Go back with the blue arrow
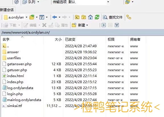Viewport: 164px width, 117px height. point(55,17)
